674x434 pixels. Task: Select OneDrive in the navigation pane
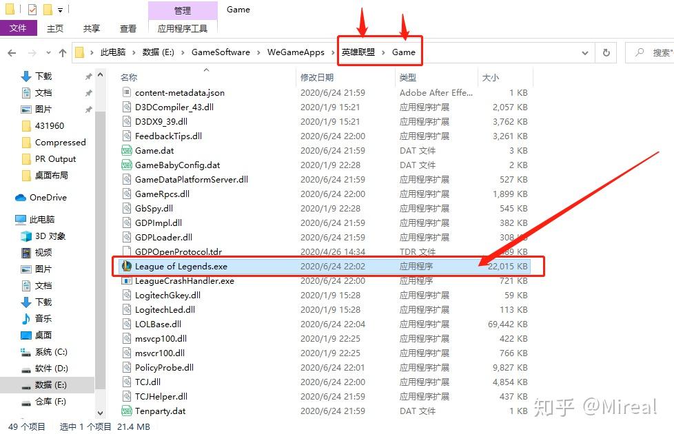(48, 198)
